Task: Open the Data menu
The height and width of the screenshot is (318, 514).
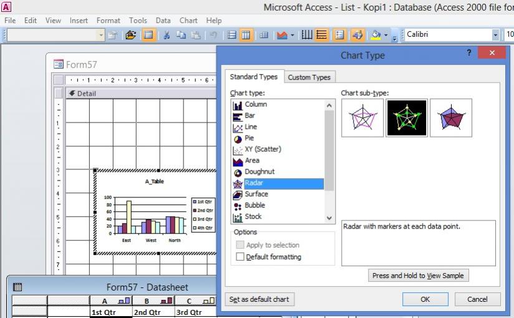Action: point(163,21)
